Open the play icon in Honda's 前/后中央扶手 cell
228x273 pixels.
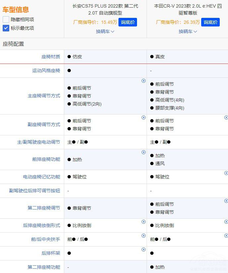(226, 236)
